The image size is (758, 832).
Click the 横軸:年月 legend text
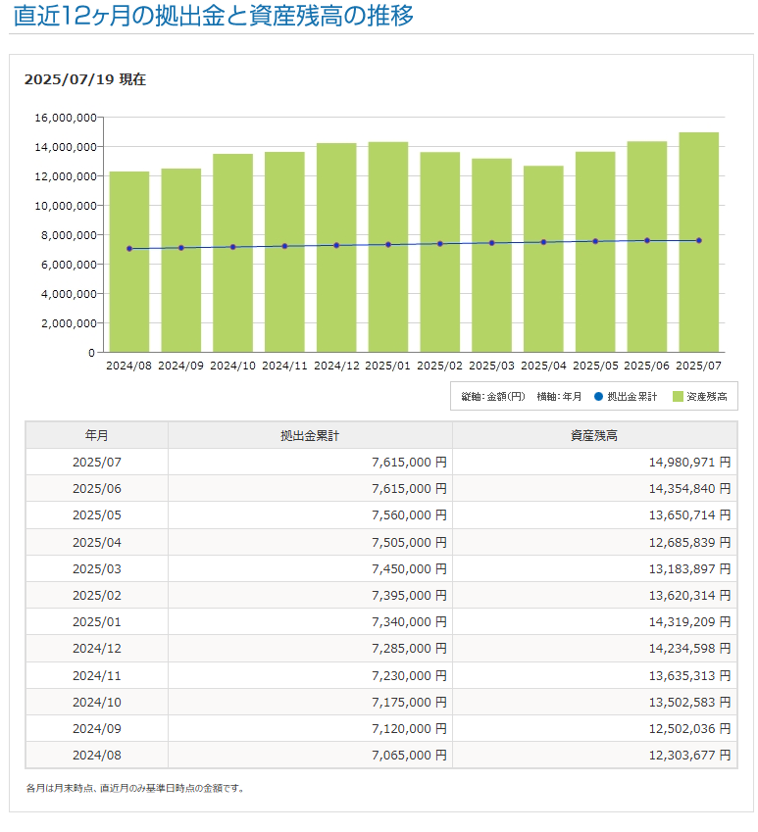pyautogui.click(x=559, y=396)
